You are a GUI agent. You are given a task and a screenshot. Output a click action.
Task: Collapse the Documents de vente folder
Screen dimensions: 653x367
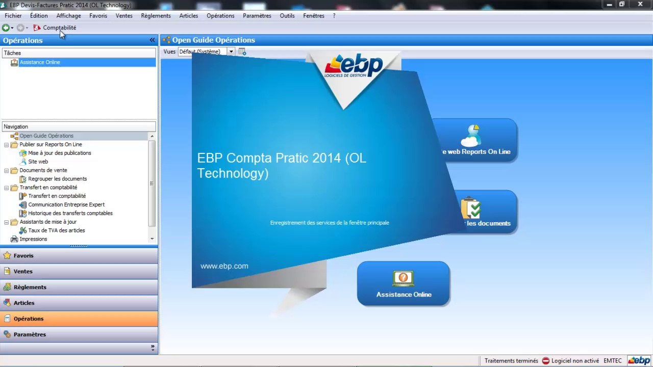pos(7,171)
